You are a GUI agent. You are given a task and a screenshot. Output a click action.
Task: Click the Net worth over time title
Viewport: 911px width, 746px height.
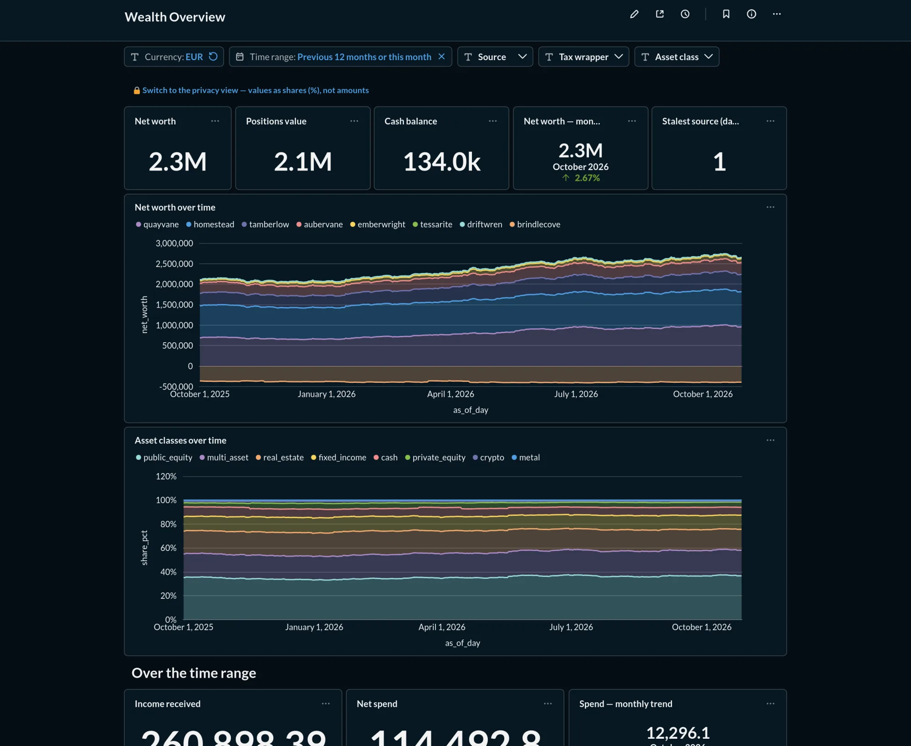pos(175,207)
